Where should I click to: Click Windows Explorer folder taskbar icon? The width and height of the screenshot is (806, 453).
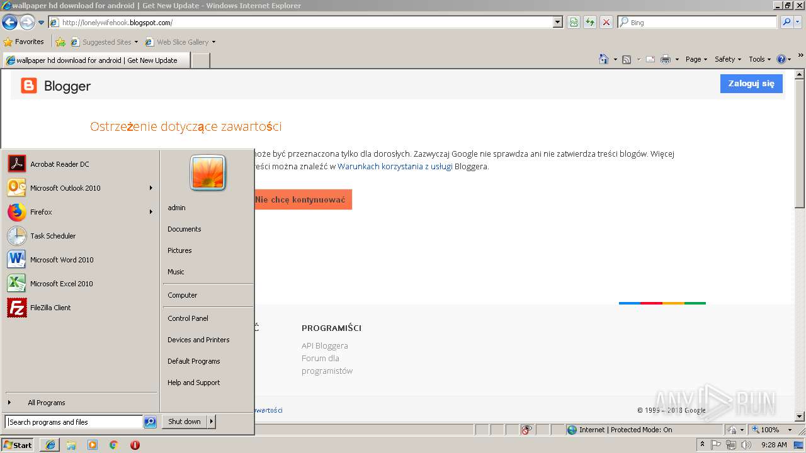(x=71, y=445)
